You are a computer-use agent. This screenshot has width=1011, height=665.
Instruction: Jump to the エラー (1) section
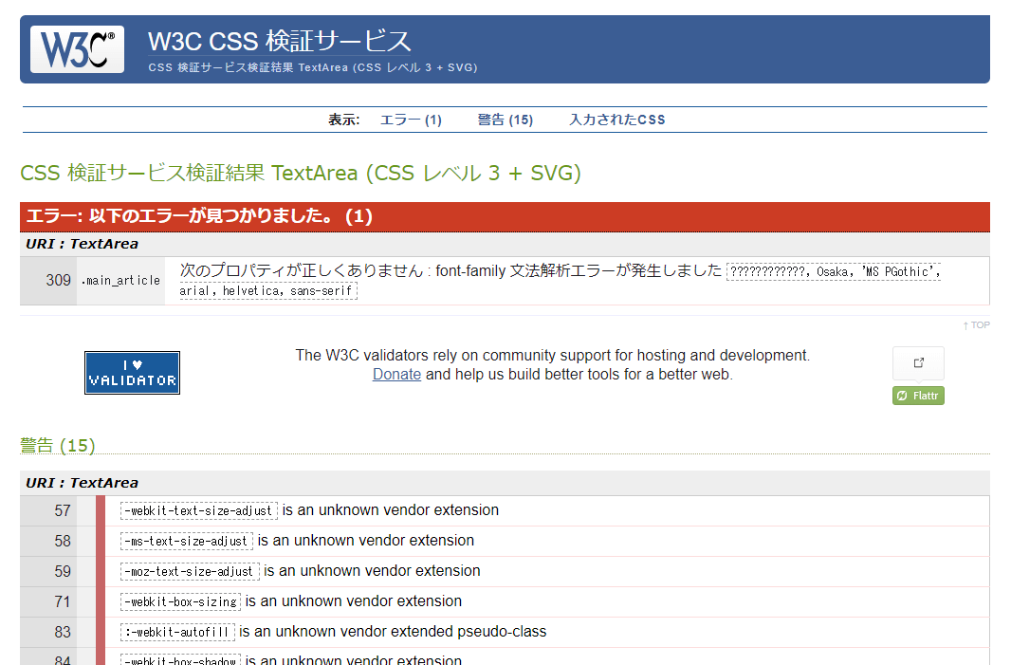point(411,120)
